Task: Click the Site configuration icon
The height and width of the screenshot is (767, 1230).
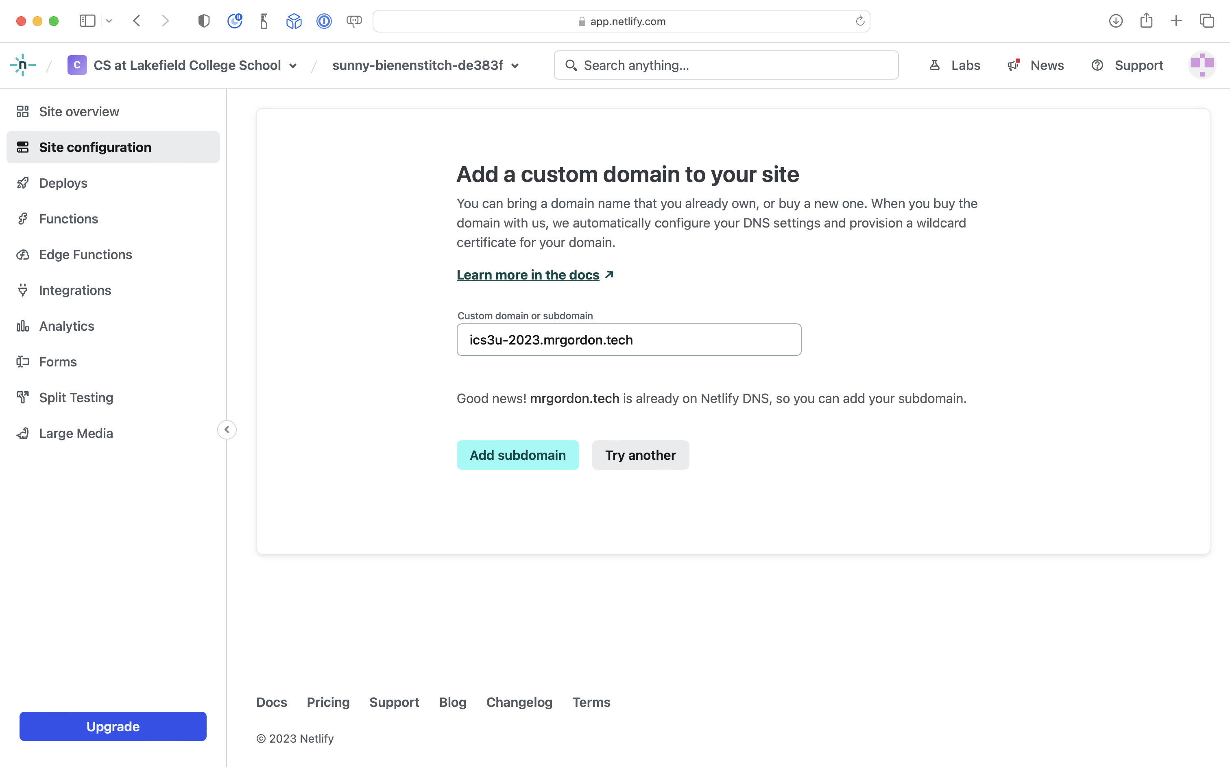Action: pos(22,147)
